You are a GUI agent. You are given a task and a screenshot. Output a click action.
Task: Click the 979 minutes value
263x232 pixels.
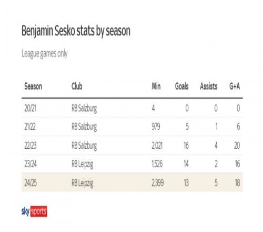[x=156, y=127]
